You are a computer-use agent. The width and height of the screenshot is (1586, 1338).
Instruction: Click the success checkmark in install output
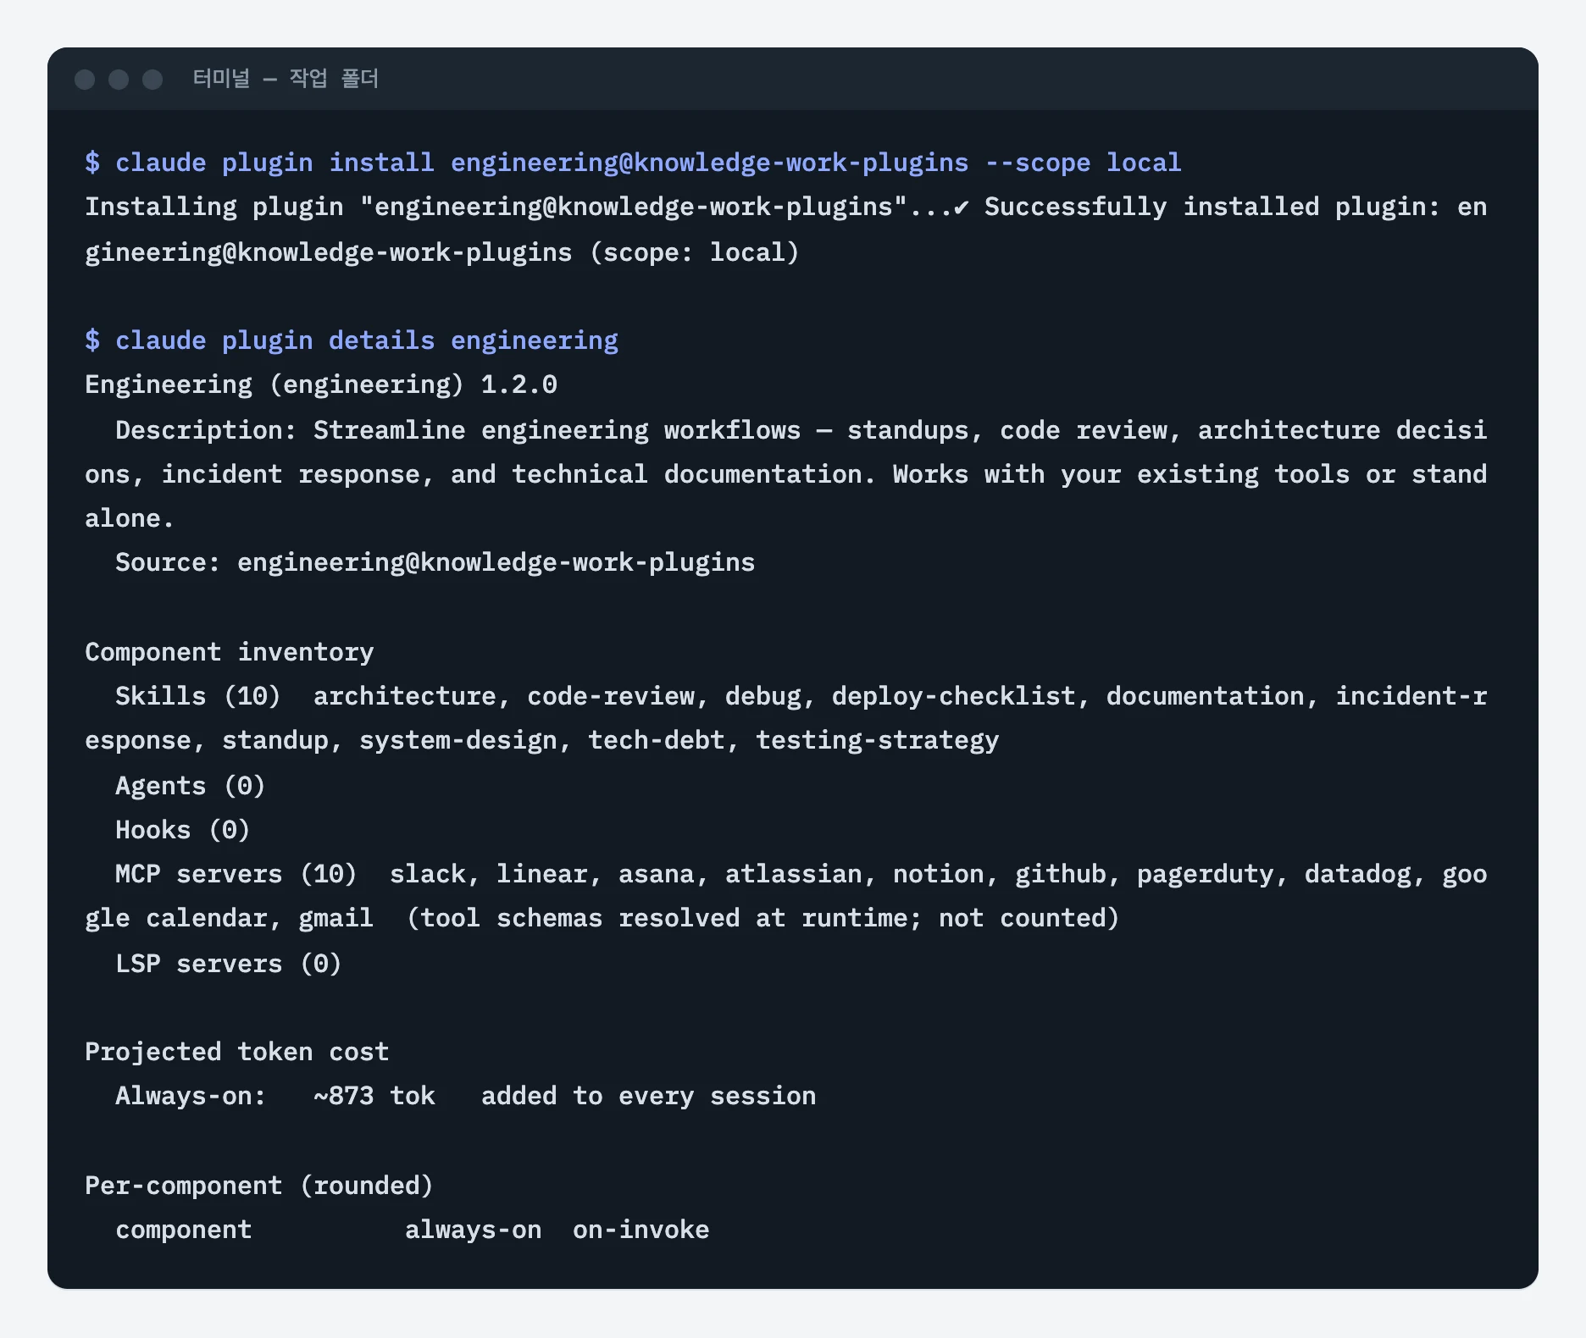[961, 207]
